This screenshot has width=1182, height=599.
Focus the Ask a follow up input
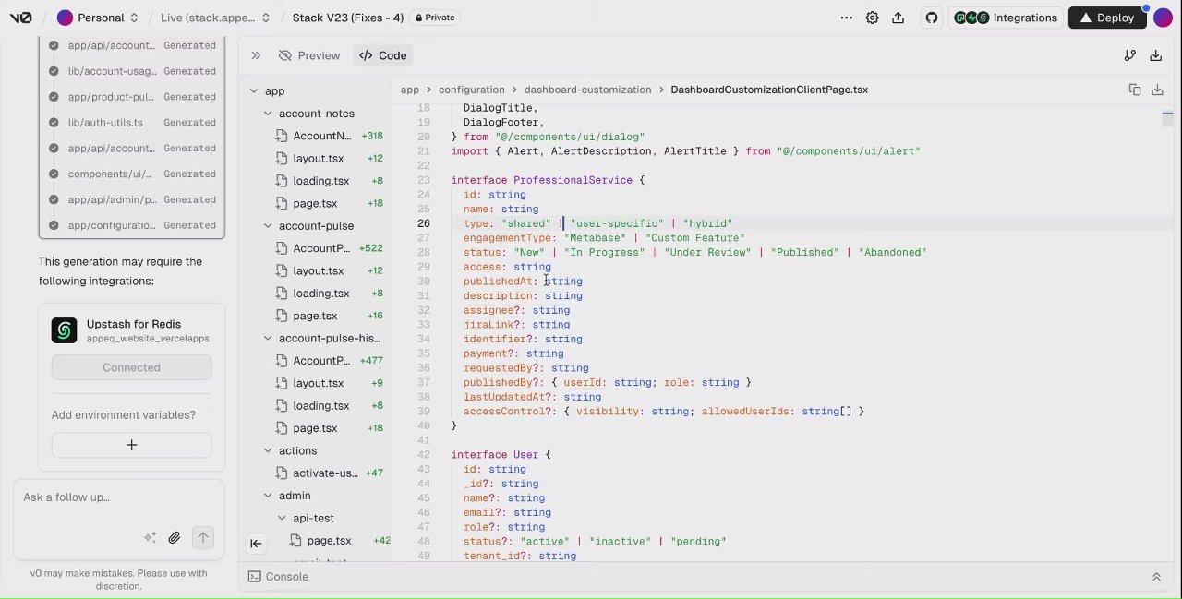(x=118, y=497)
